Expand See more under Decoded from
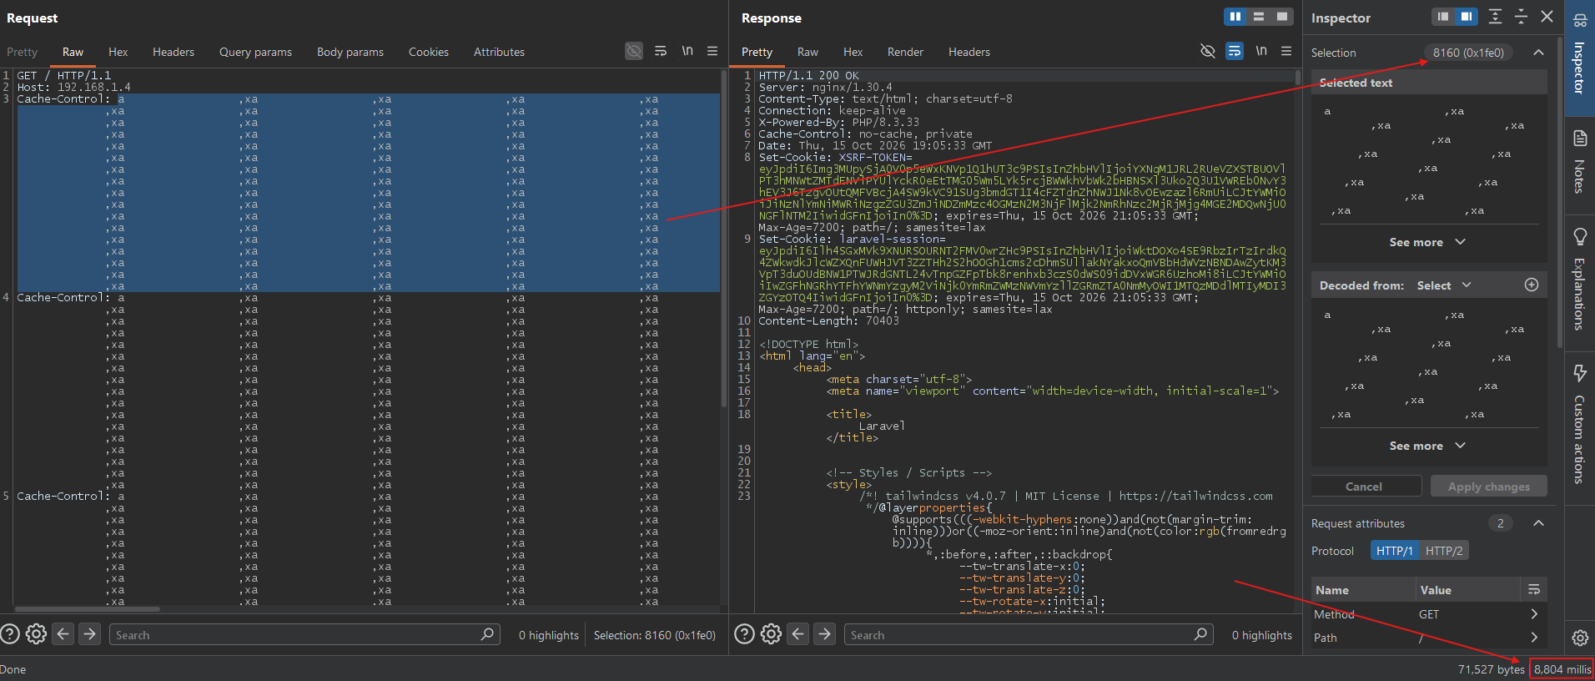This screenshot has height=681, width=1595. (x=1426, y=446)
